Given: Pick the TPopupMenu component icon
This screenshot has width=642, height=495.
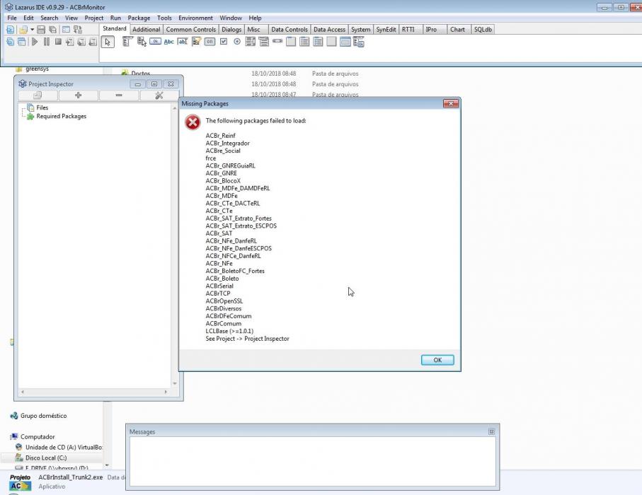Looking at the screenshot, I should pos(142,42).
